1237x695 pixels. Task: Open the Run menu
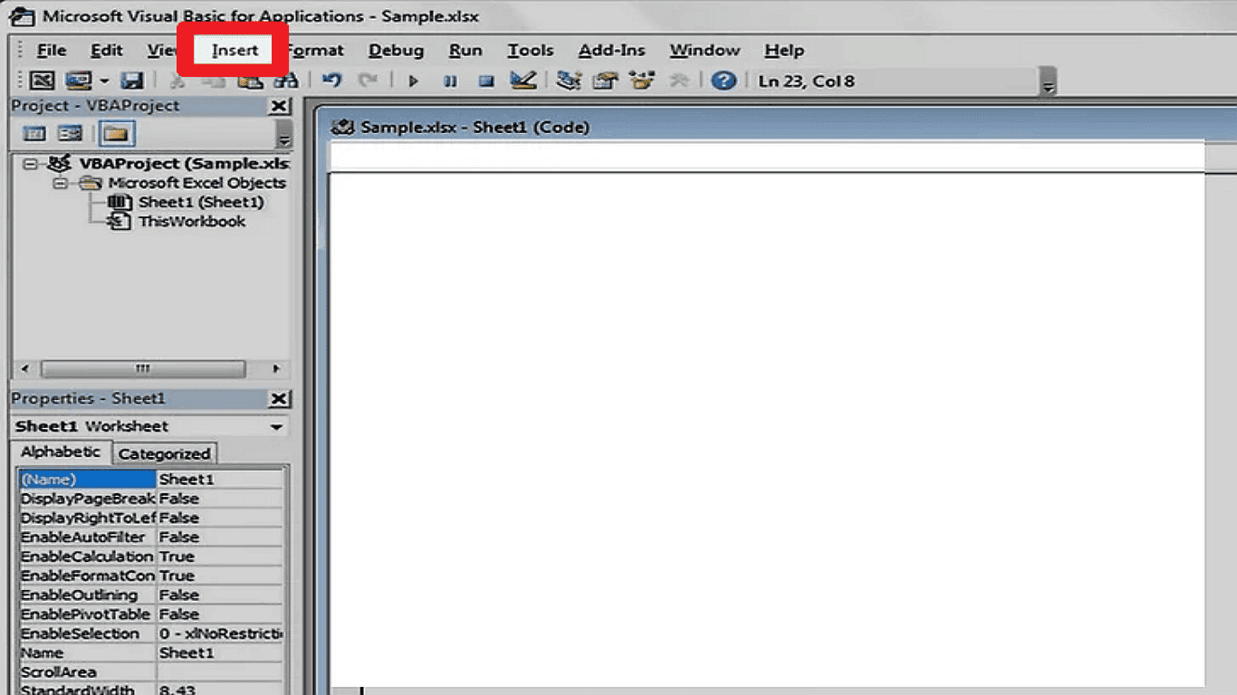point(465,51)
